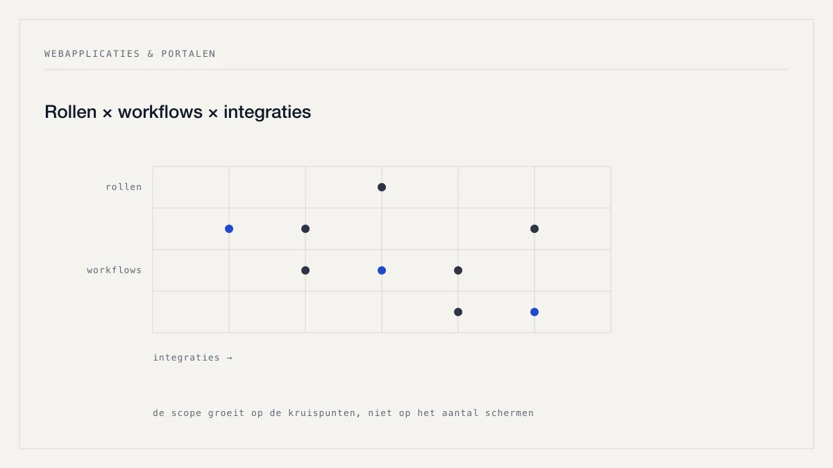The image size is (833, 468).
Task: Click the 'Rollen × workflows × integraties' heading
Action: click(x=178, y=112)
